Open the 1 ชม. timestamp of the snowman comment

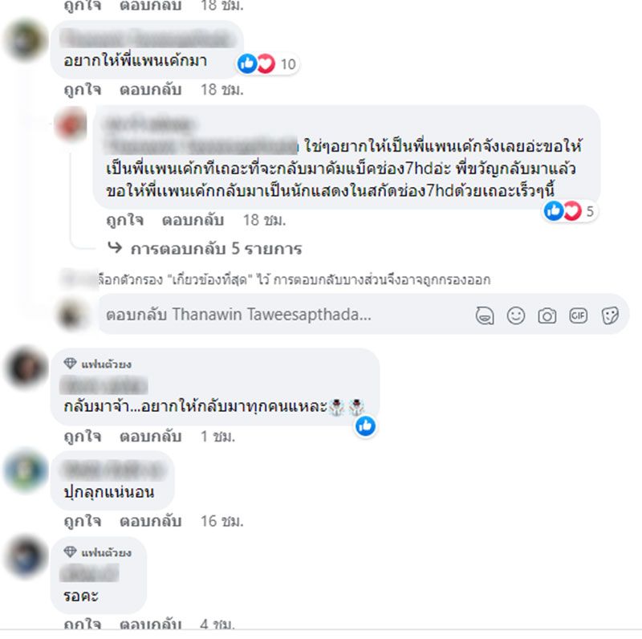point(217,436)
